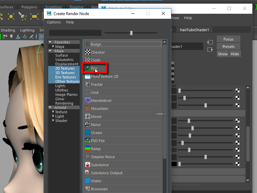Image resolution: width=257 pixels, height=193 pixels.
Task: Click the node list vertical scrollbar
Action: [x=165, y=102]
